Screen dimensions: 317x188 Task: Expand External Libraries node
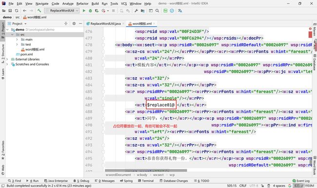pyautogui.click(x=7, y=59)
